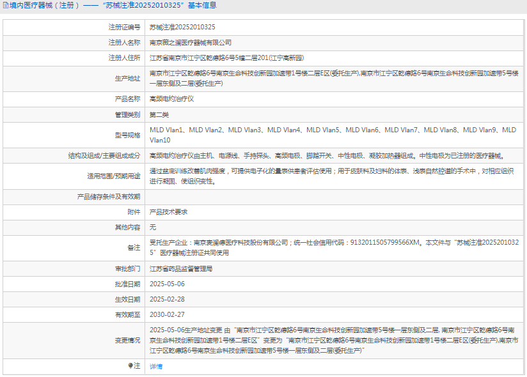Click the 有效期至 label
This screenshot has height=377, width=527.
(x=128, y=315)
